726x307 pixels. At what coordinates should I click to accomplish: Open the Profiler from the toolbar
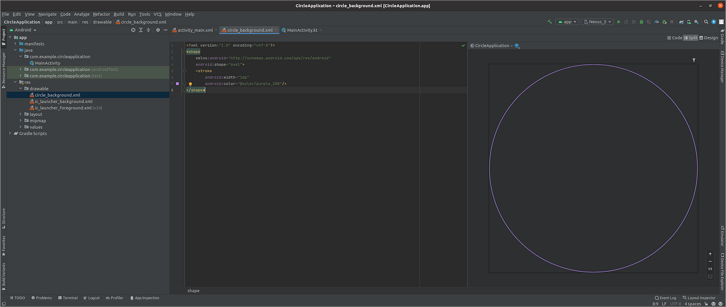click(657, 21)
